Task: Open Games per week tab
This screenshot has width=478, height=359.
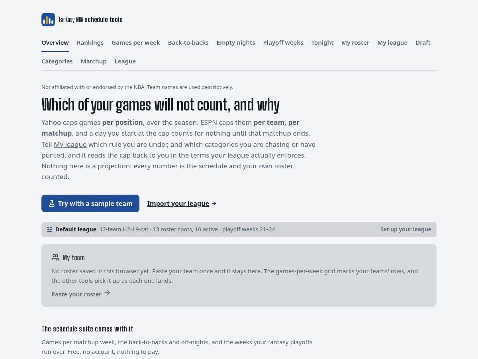Action: tap(136, 43)
